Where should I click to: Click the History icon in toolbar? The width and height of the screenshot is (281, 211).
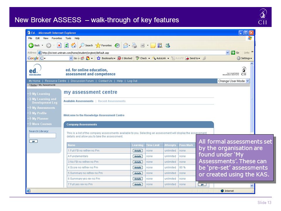tap(117, 45)
